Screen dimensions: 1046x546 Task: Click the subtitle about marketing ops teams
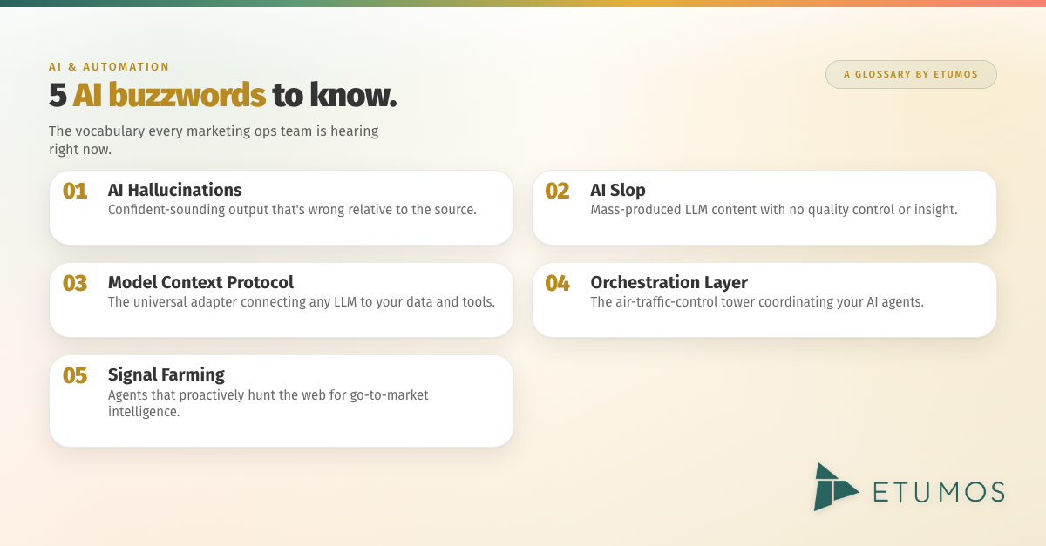[214, 140]
